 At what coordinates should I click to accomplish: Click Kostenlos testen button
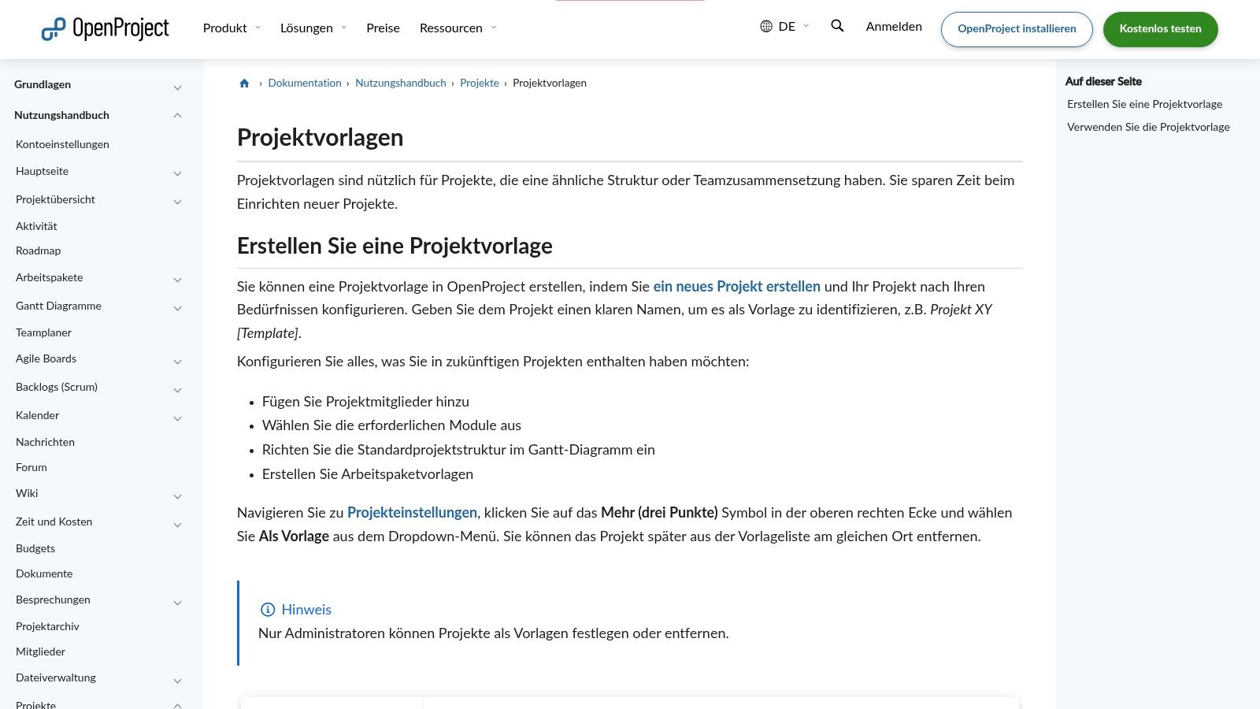pyautogui.click(x=1161, y=29)
